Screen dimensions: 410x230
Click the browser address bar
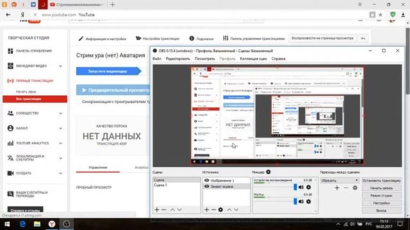[x=204, y=15]
